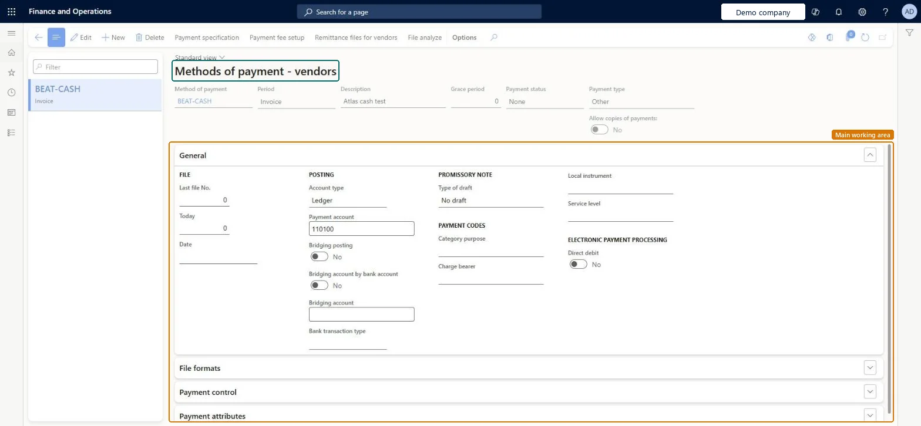This screenshot has height=426, width=921.
Task: Click the back arrow in the action pane
Action: tap(39, 38)
